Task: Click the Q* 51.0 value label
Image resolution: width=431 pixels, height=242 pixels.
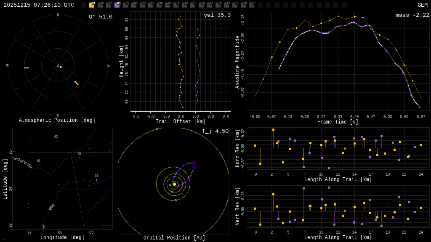Action: (x=101, y=17)
